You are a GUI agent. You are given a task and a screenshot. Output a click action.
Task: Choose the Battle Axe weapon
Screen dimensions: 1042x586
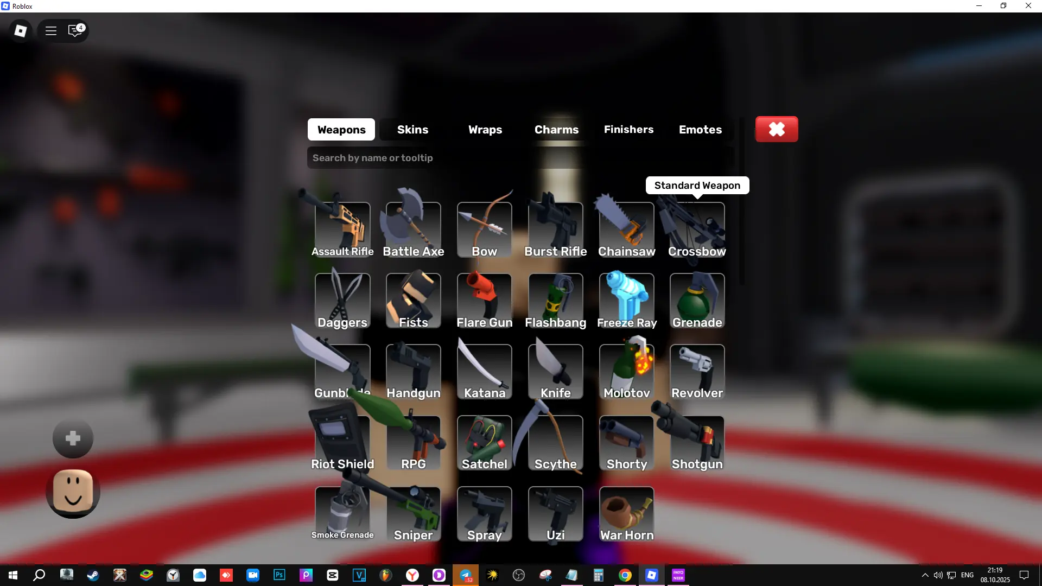[414, 230]
